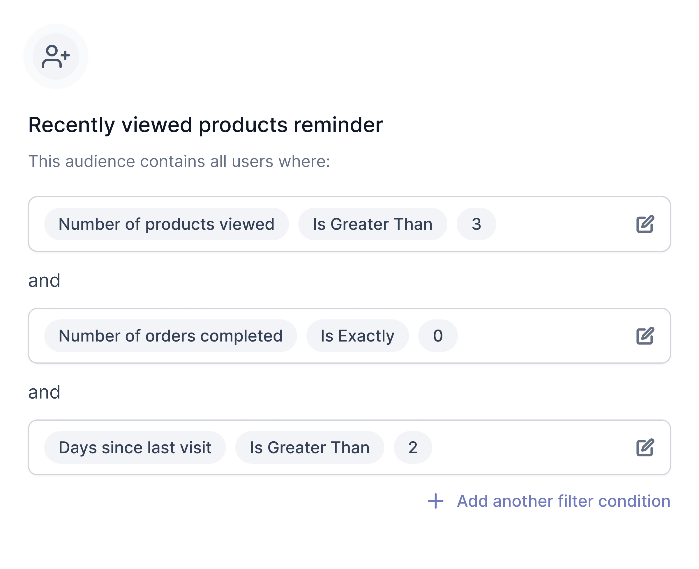Click the orders completed filter row

tap(349, 336)
